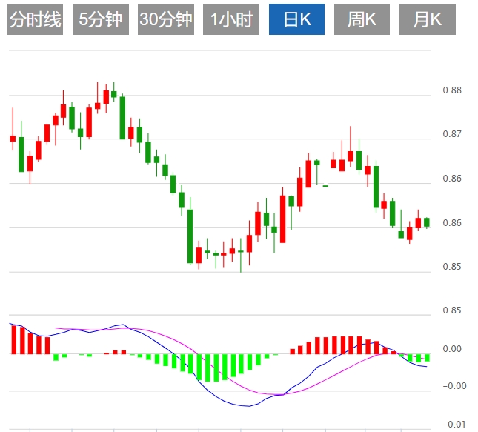Click the last green candlestick on the right
This screenshot has width=478, height=432.
pos(427,222)
